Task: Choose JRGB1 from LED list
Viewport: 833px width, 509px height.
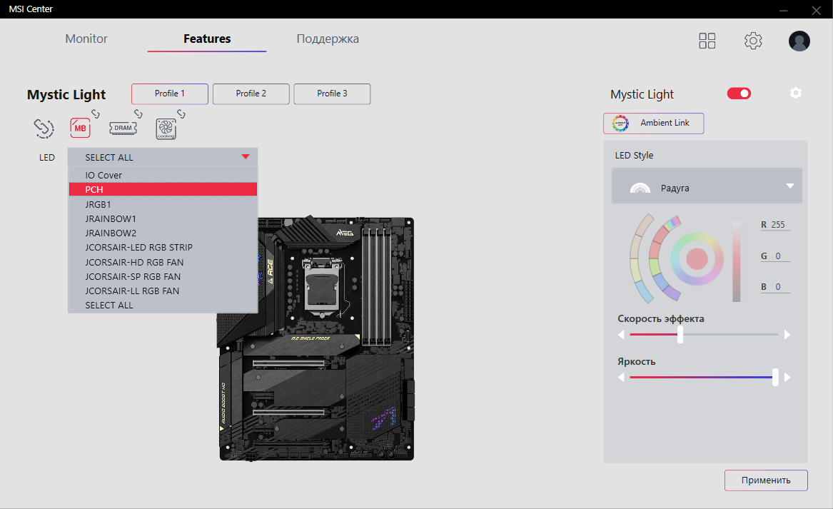Action: (x=163, y=204)
